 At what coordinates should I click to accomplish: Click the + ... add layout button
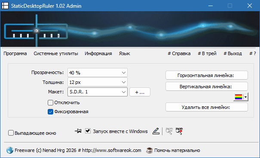[140, 92]
